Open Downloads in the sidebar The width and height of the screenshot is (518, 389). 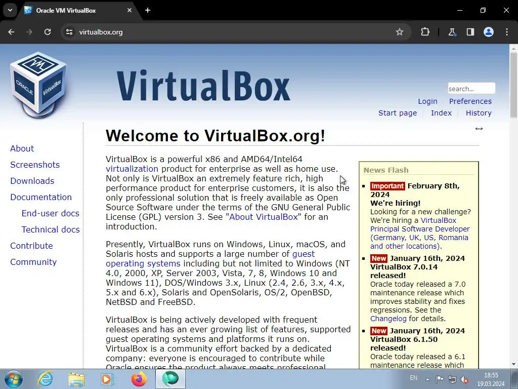tap(32, 181)
